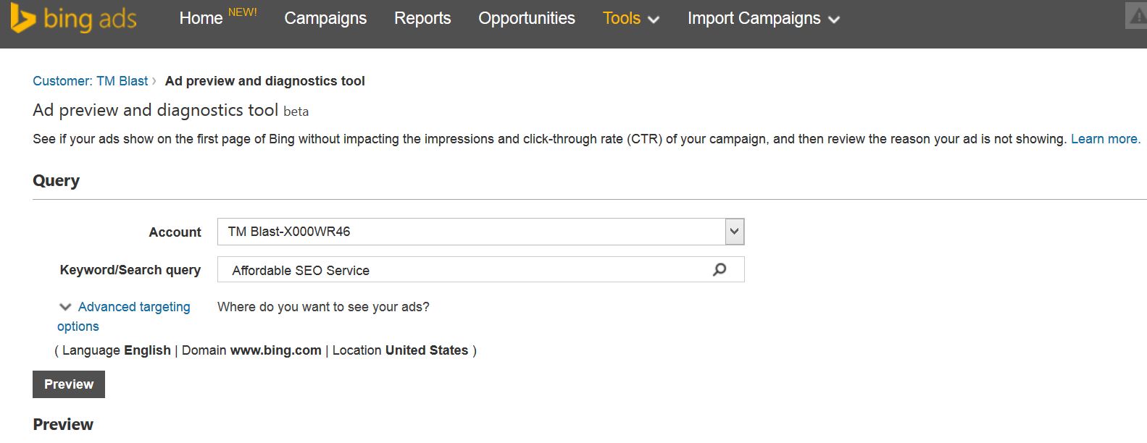Click the 'Account' field label

click(175, 232)
